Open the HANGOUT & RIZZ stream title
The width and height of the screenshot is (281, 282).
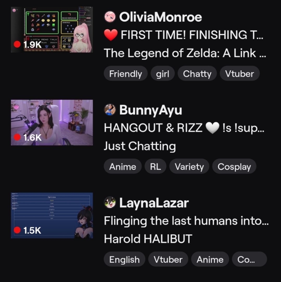[x=184, y=128]
